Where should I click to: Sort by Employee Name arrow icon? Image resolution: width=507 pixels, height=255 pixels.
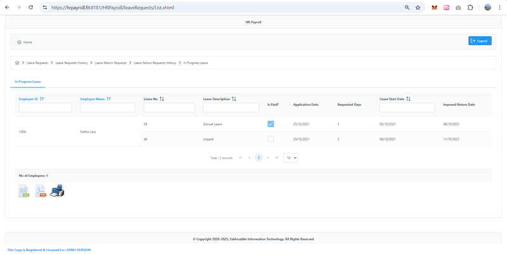[108, 99]
